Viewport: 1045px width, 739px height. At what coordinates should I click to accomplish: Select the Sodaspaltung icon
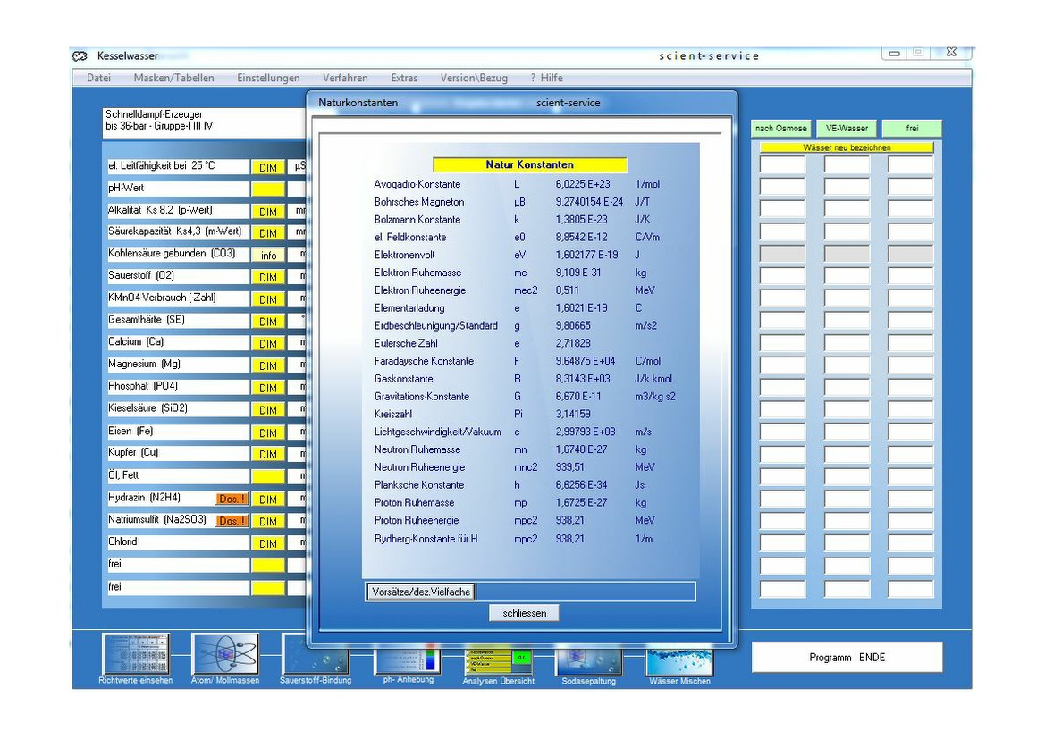click(588, 660)
